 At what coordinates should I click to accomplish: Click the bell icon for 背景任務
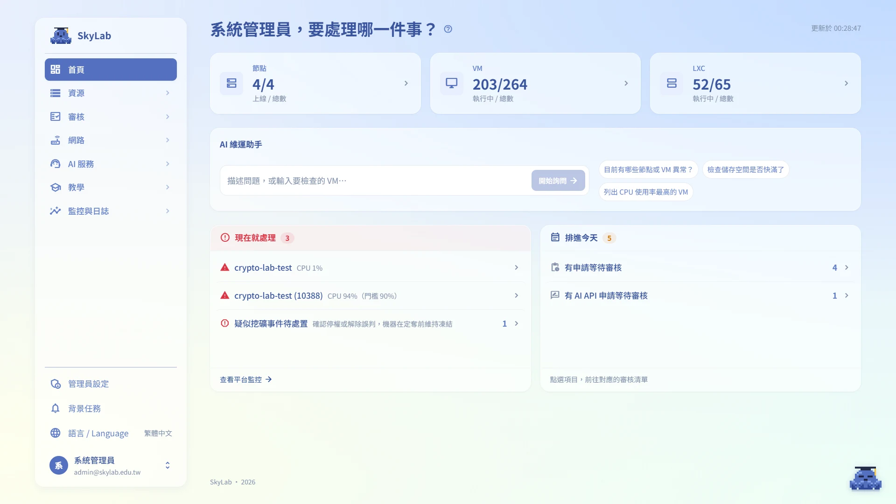click(56, 408)
